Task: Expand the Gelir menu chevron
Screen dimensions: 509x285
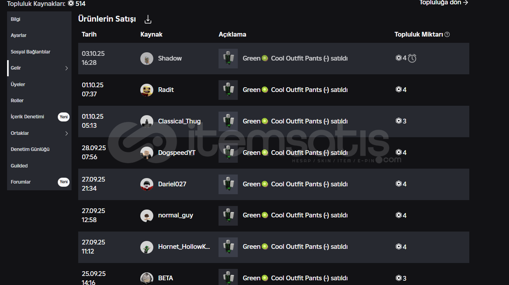Action: 66,68
